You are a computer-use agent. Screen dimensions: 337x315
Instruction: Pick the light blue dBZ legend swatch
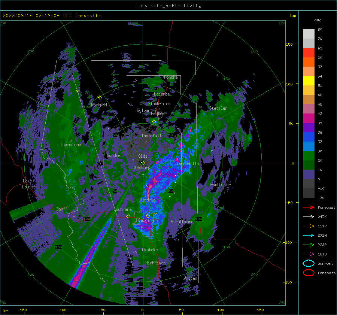click(309, 146)
